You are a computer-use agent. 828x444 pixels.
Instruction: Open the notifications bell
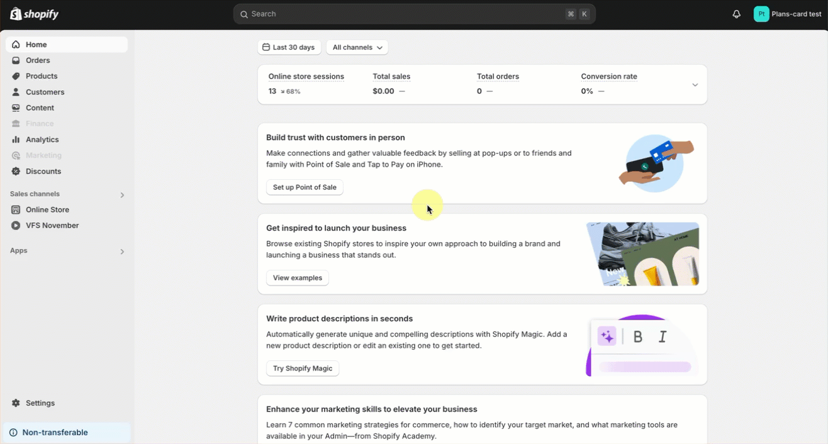736,14
